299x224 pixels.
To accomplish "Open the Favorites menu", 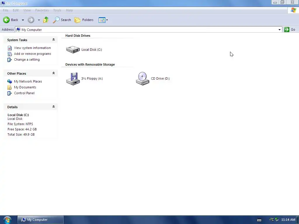I will point(42,10).
